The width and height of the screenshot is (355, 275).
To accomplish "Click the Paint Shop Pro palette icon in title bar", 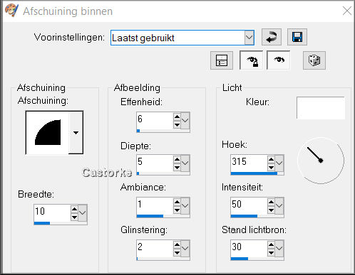I will tap(11, 11).
